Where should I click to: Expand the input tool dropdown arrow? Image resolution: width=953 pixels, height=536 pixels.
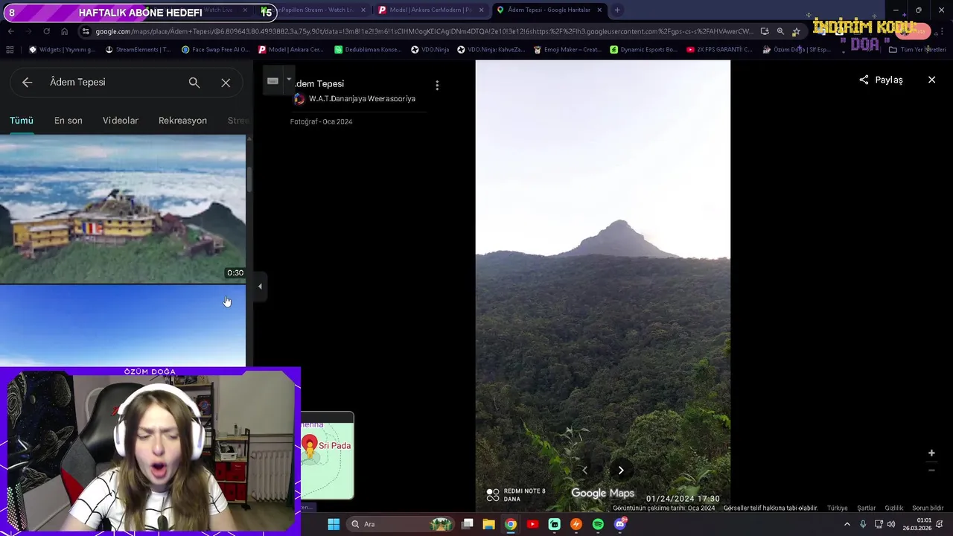[x=288, y=80]
